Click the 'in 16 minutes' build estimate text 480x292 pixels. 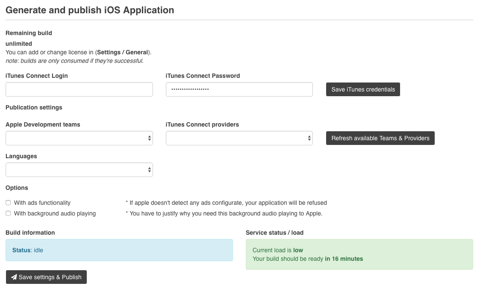coord(344,259)
